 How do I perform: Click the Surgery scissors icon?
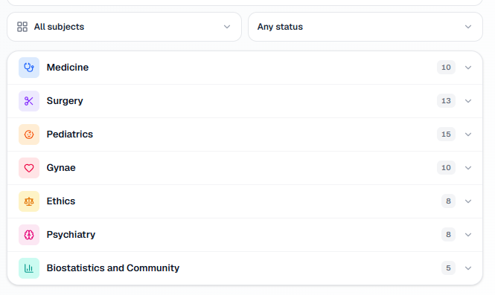click(29, 101)
